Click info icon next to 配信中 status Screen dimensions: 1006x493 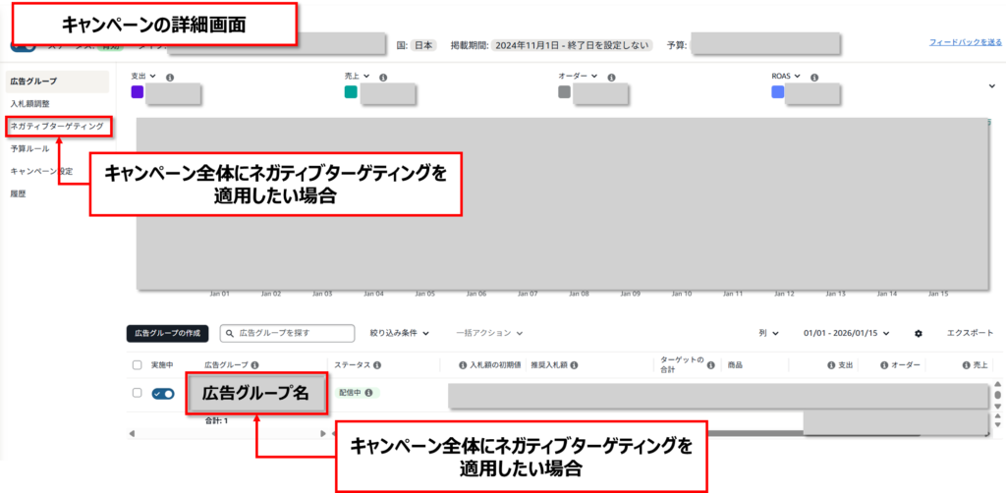(368, 393)
